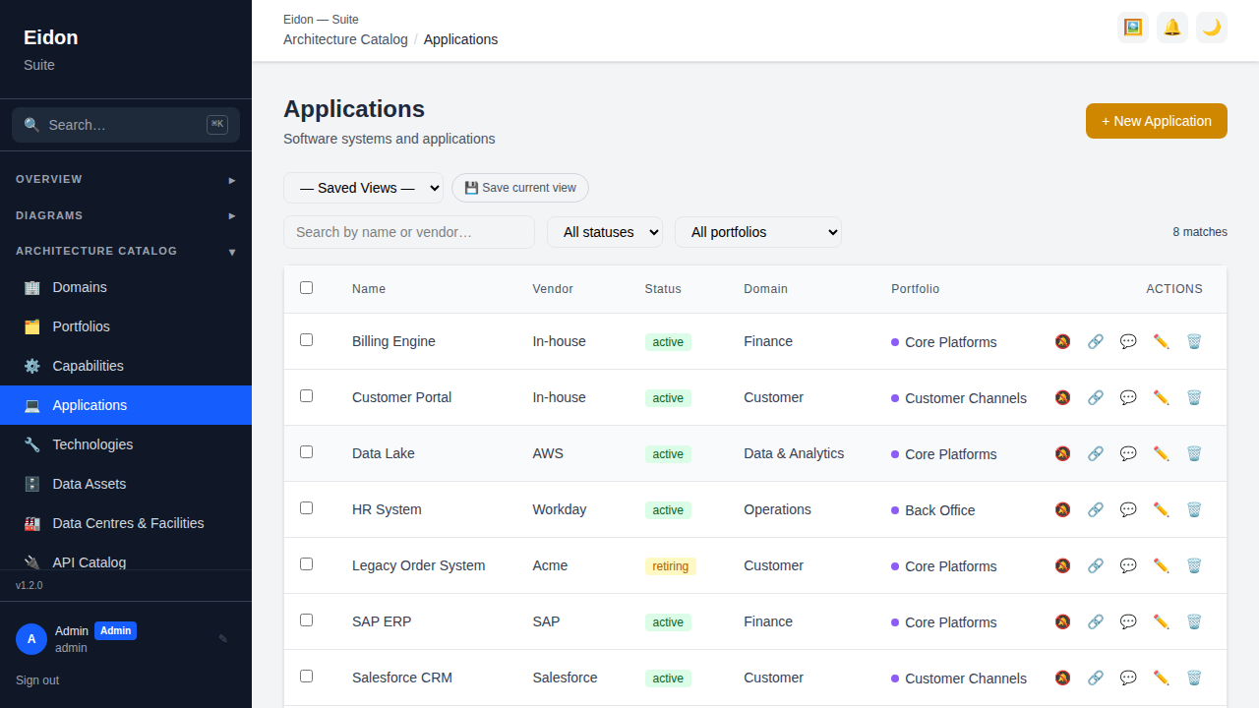Mute notifications for Customer Portal
This screenshot has height=708, width=1259.
tap(1062, 397)
